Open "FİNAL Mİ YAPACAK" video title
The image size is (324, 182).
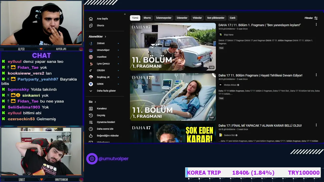coord(260,125)
